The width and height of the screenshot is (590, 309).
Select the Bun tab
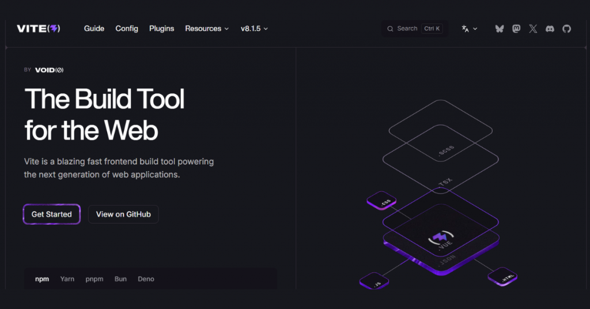coord(120,279)
